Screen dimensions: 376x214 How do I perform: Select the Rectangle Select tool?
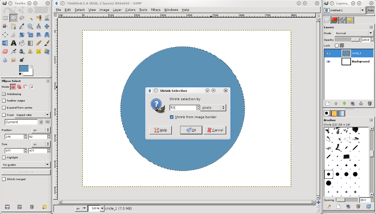5,18
